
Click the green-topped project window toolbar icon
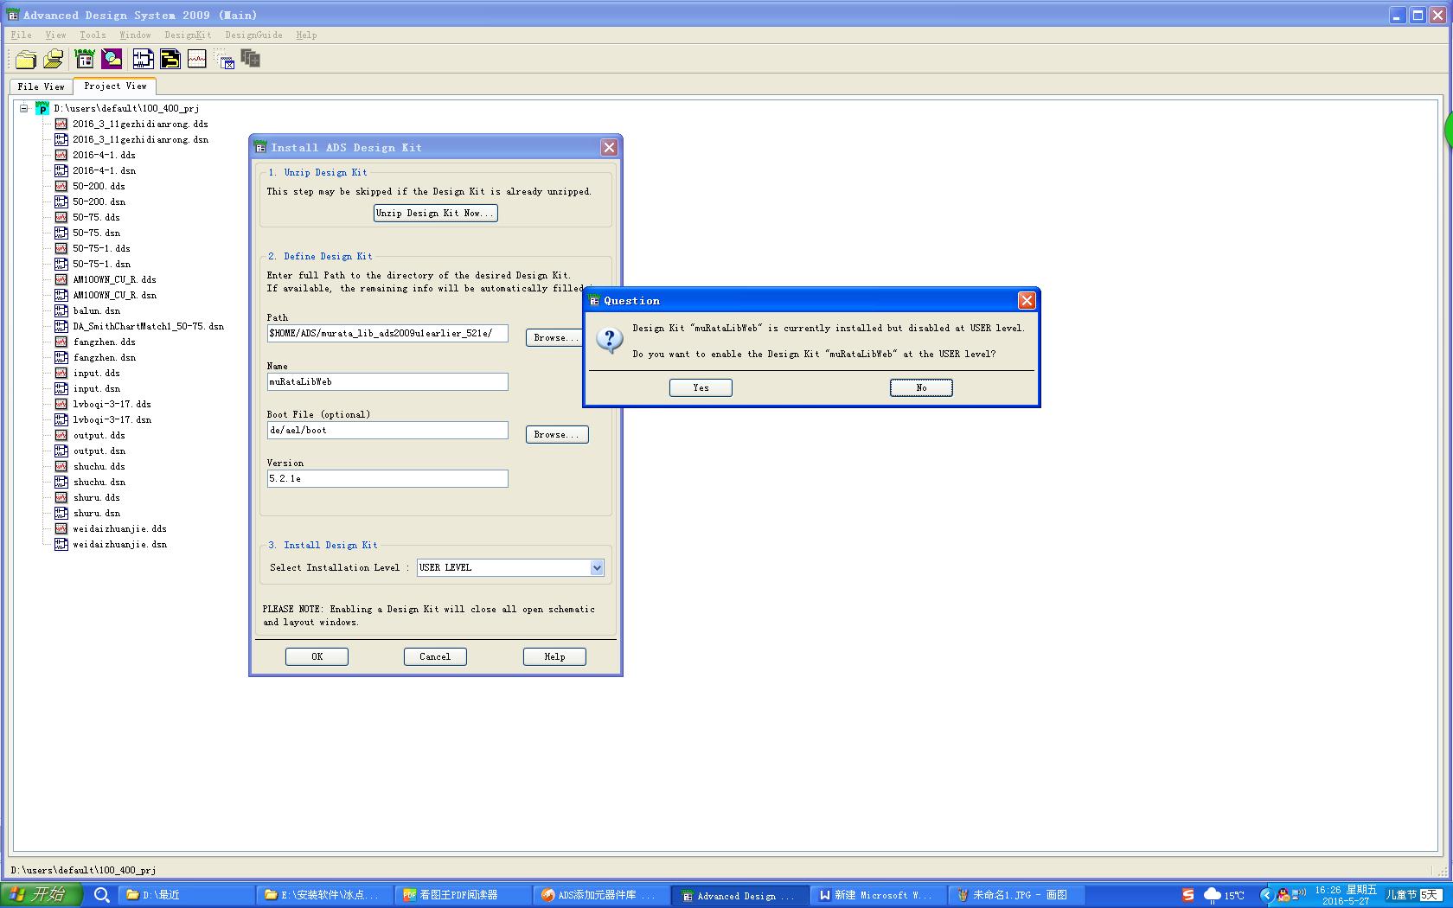tap(85, 59)
